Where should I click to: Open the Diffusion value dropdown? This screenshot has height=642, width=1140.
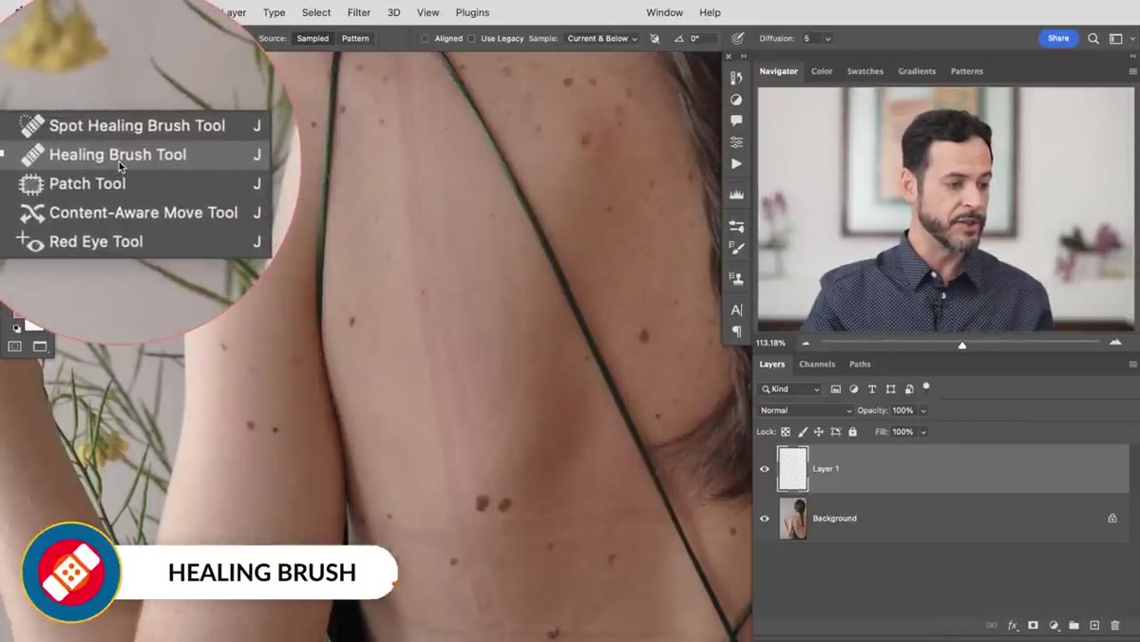(x=827, y=39)
